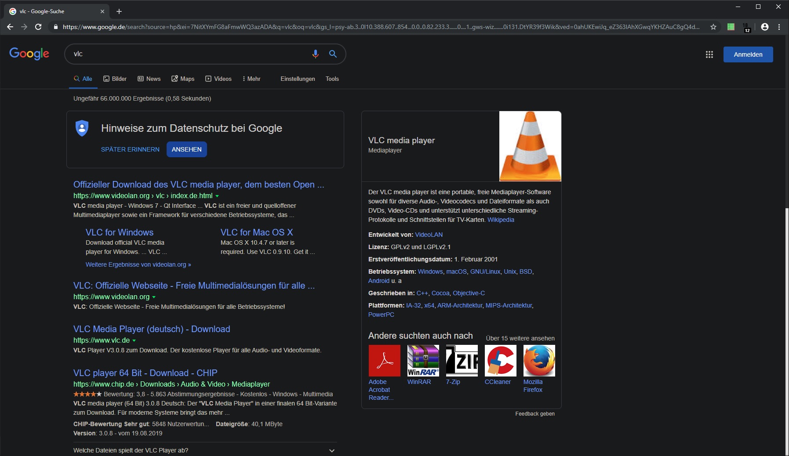The height and width of the screenshot is (456, 789).
Task: Click the Datenschutz shield icon
Action: pos(82,128)
